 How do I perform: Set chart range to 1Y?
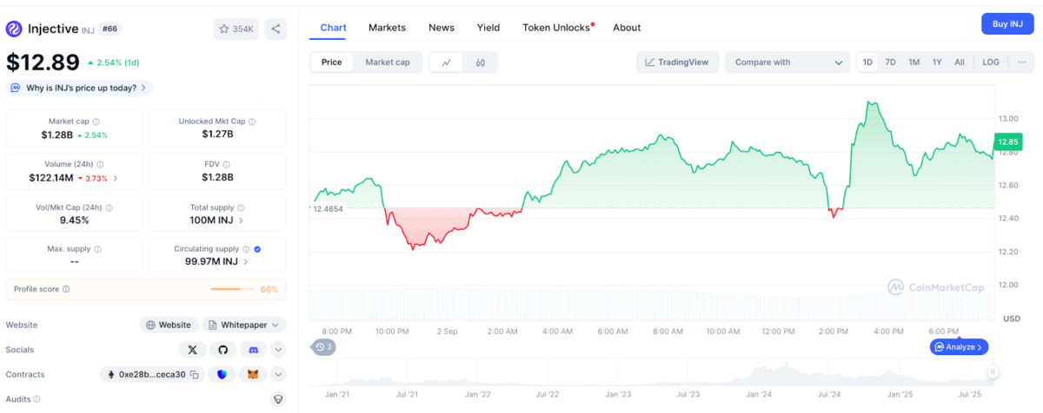click(937, 62)
